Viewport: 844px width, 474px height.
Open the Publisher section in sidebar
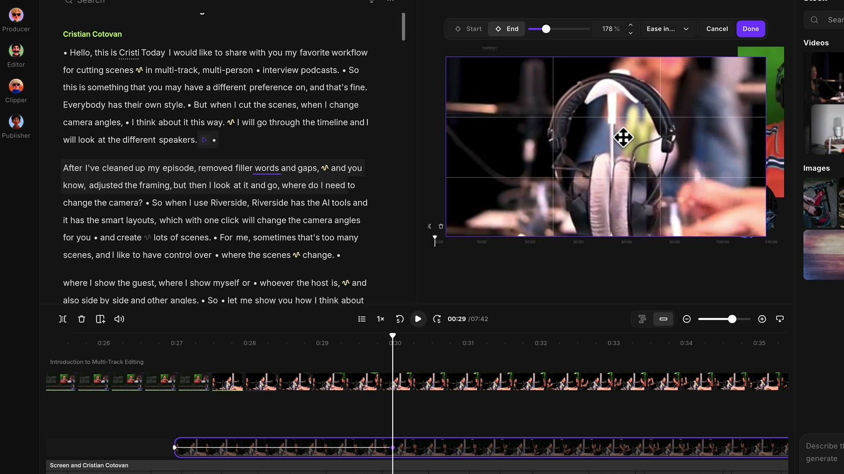16,126
